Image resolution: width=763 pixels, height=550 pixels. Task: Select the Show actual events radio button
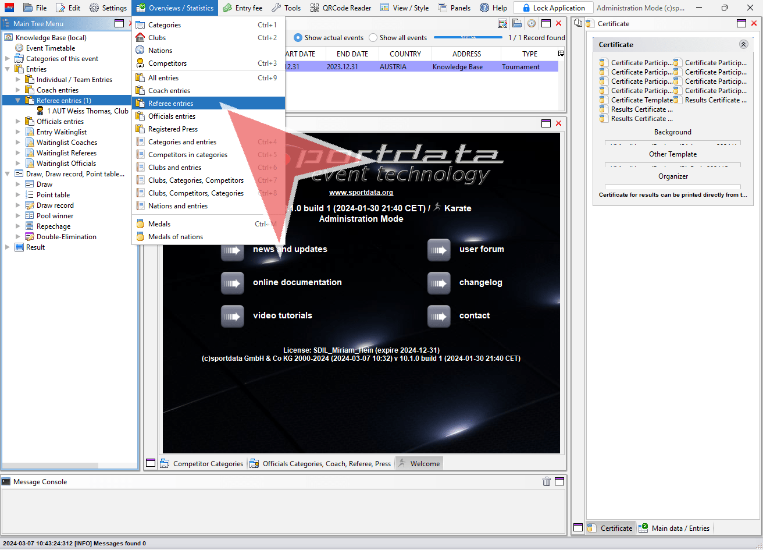pos(298,38)
